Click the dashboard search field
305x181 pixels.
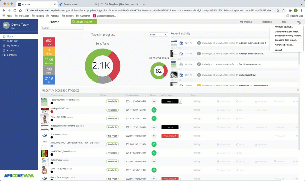(63, 28)
